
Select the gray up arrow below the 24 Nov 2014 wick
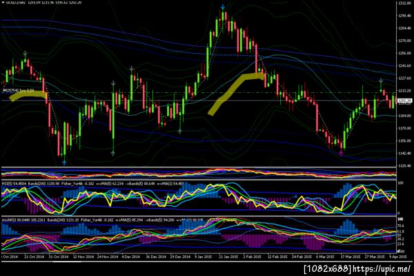coord(113,153)
